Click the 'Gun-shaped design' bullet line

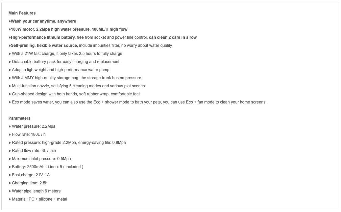click(x=76, y=94)
